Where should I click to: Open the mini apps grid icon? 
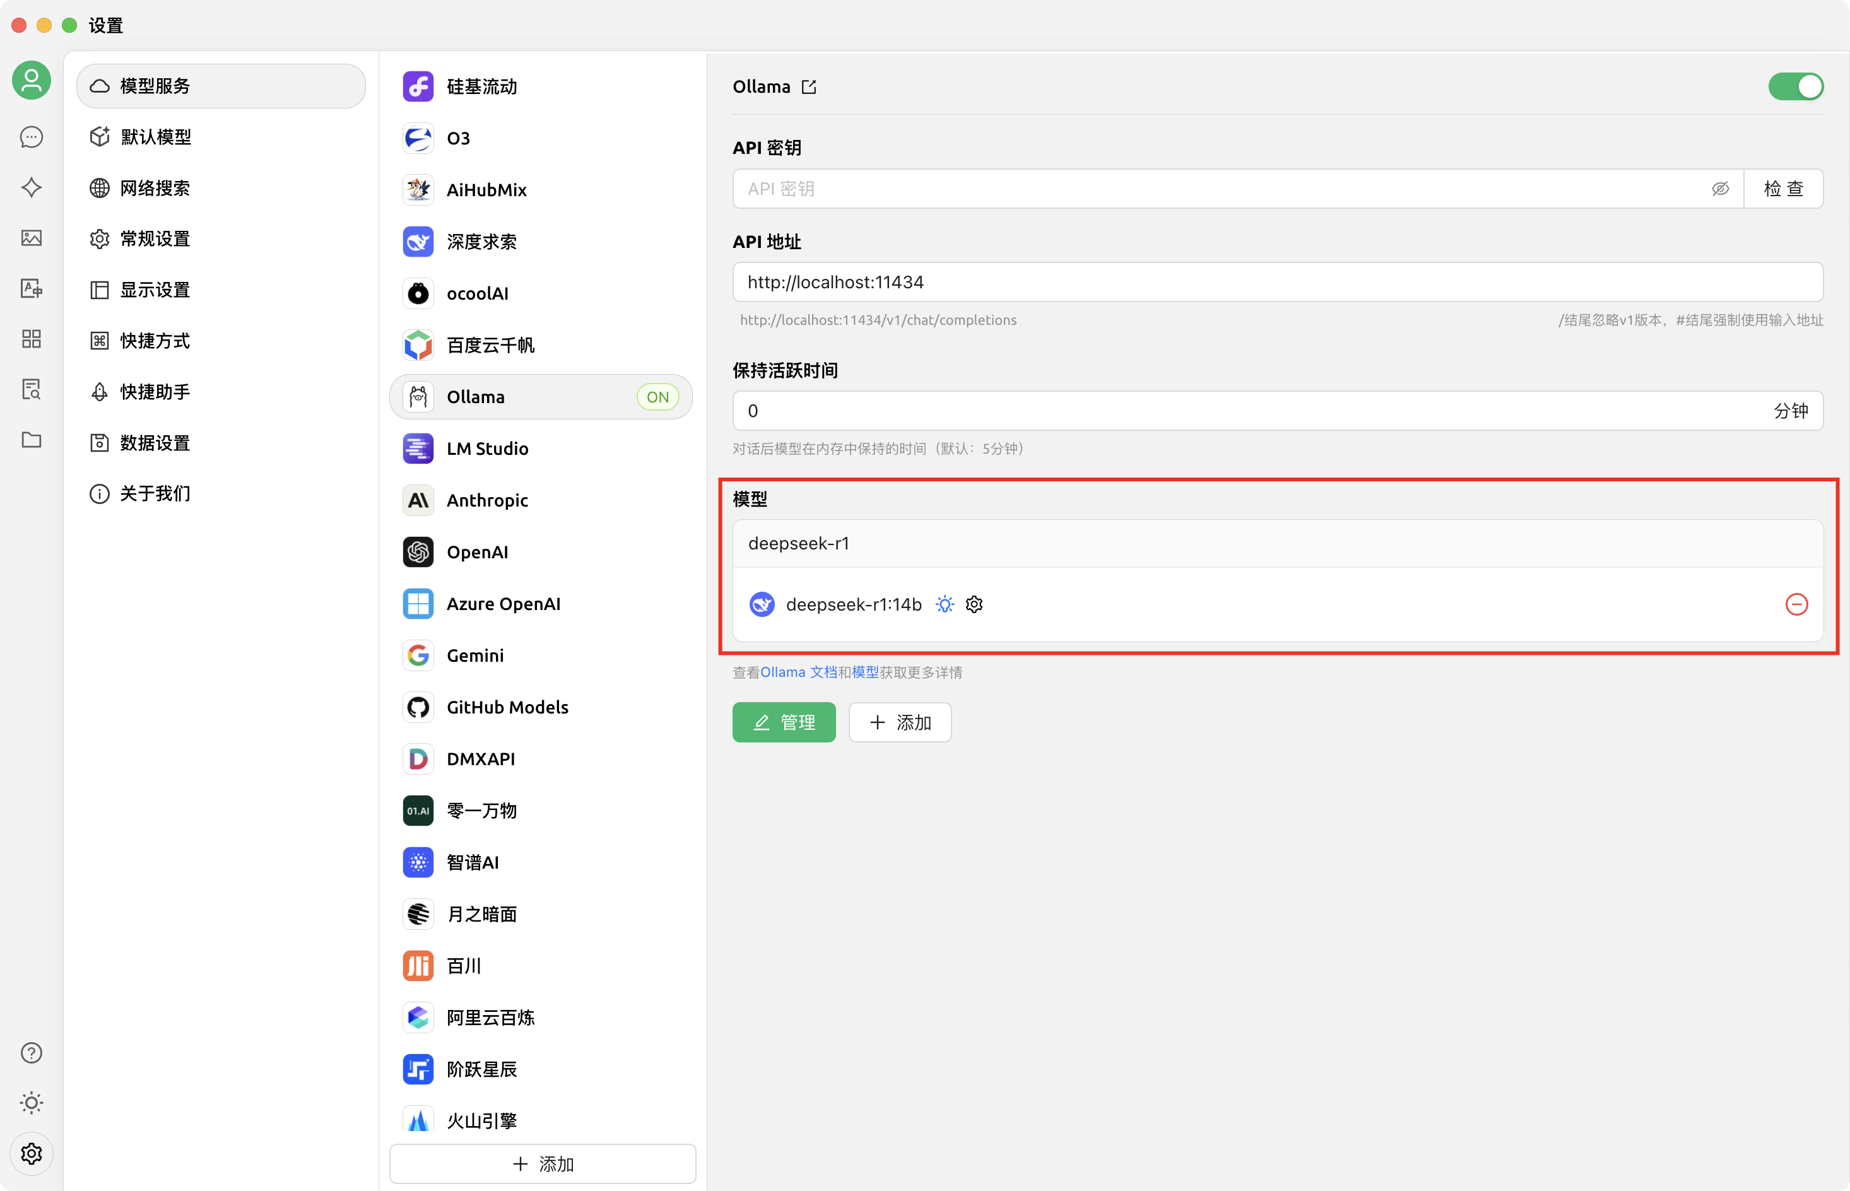[31, 339]
